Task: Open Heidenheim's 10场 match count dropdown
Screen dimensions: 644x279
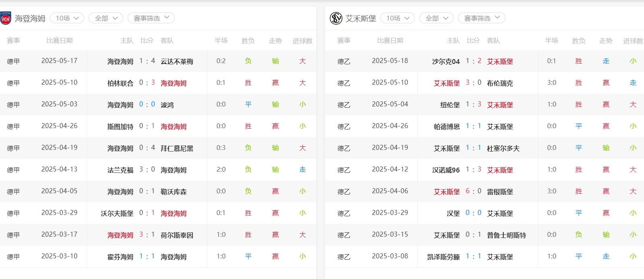Action: 67,18
